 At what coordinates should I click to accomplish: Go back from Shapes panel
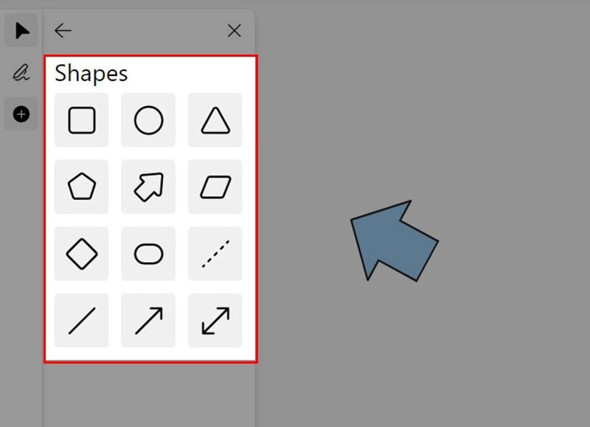tap(63, 30)
